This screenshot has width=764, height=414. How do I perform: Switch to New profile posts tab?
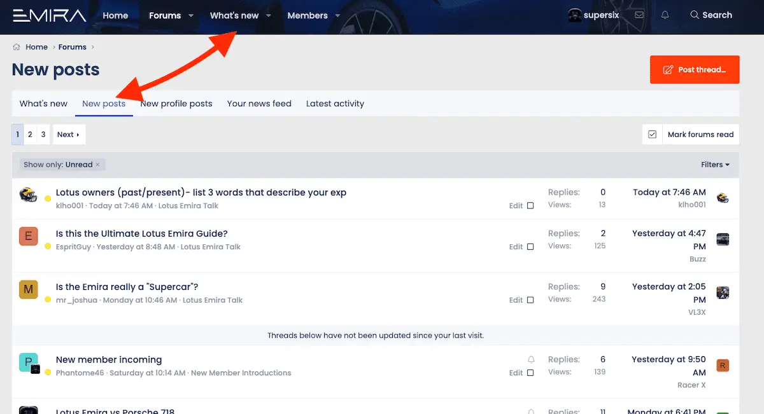coord(176,104)
